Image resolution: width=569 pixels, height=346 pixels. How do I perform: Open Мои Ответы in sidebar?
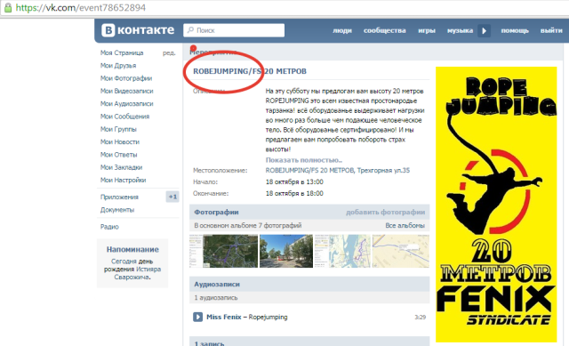pos(118,154)
